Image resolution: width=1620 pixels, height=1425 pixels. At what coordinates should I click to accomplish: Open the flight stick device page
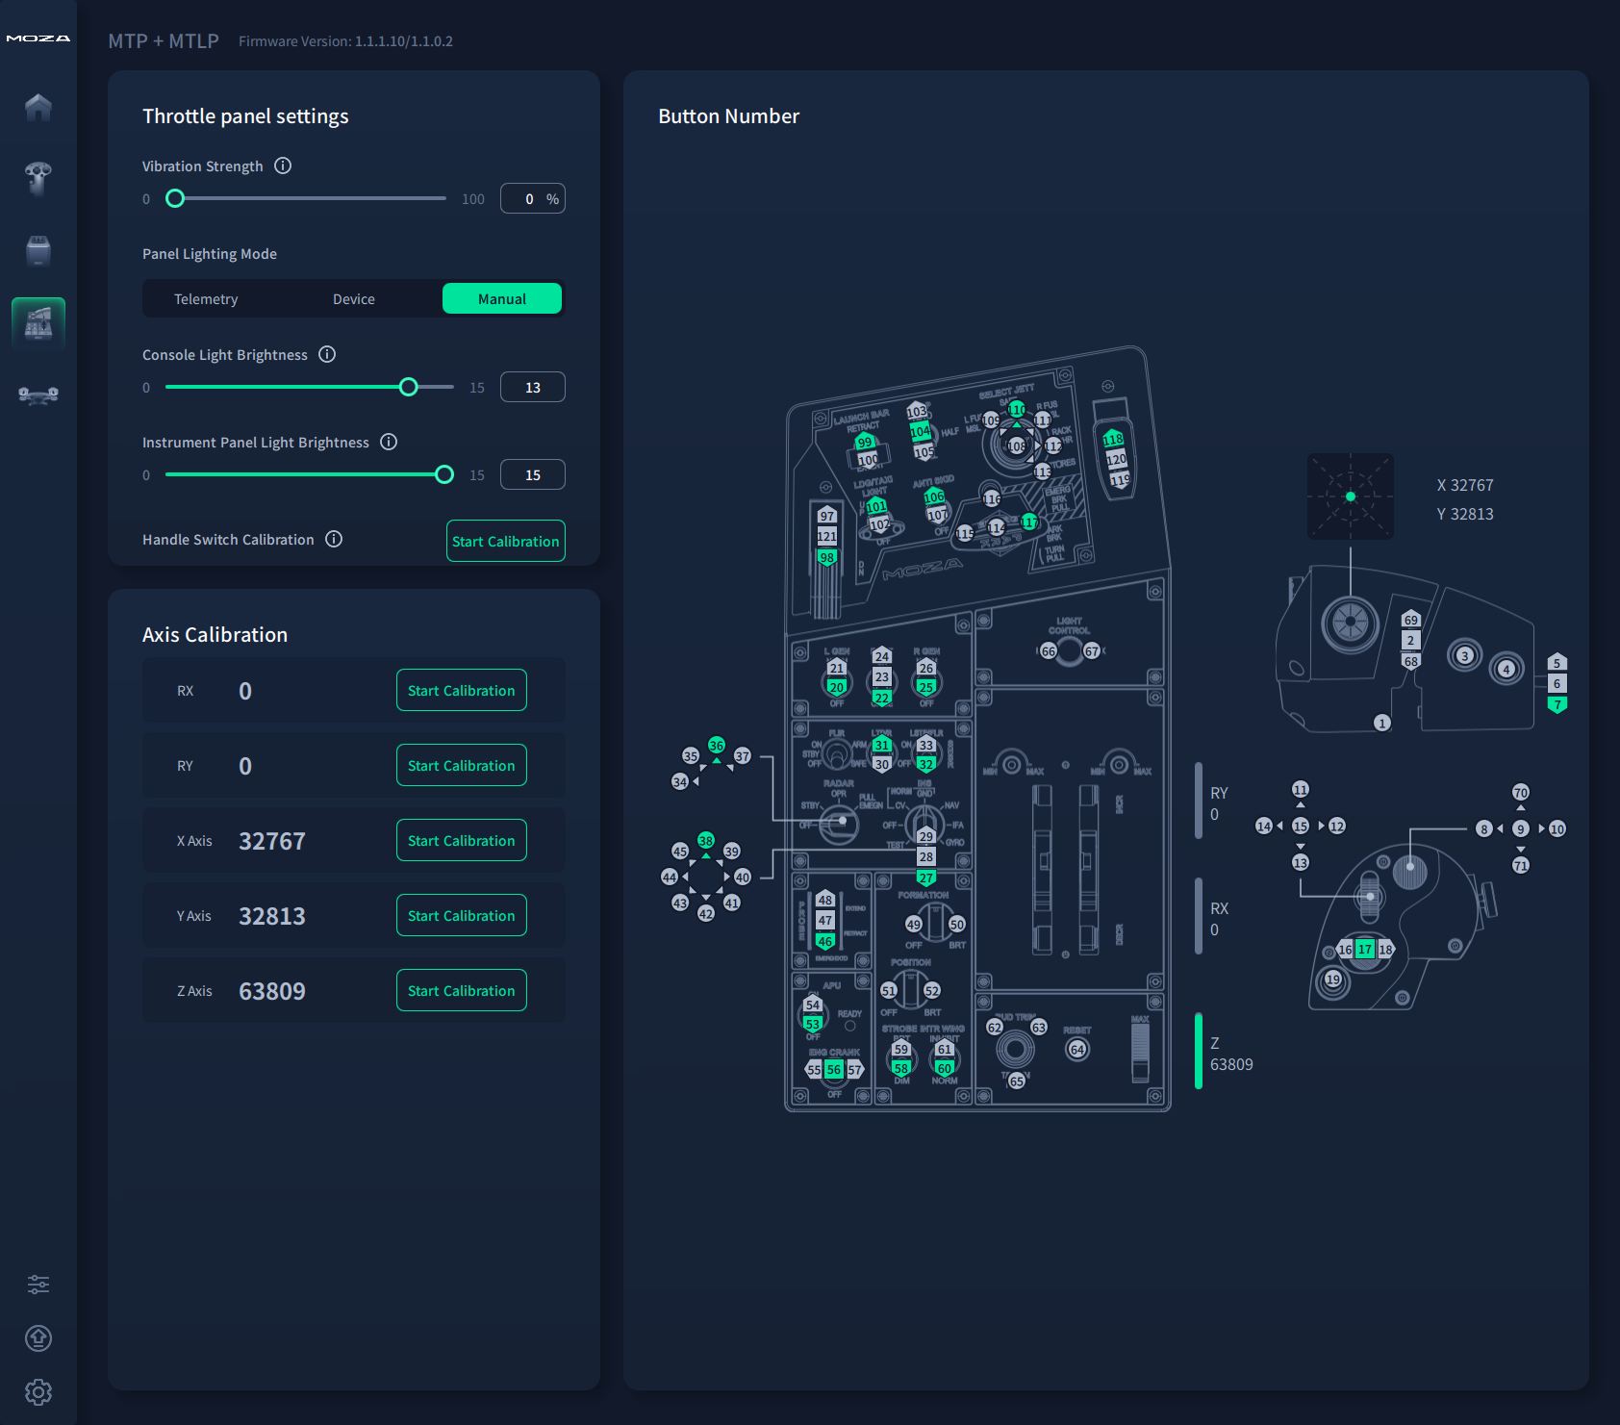click(38, 178)
